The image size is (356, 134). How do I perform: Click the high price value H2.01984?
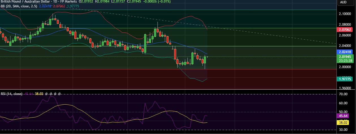click(102, 2)
